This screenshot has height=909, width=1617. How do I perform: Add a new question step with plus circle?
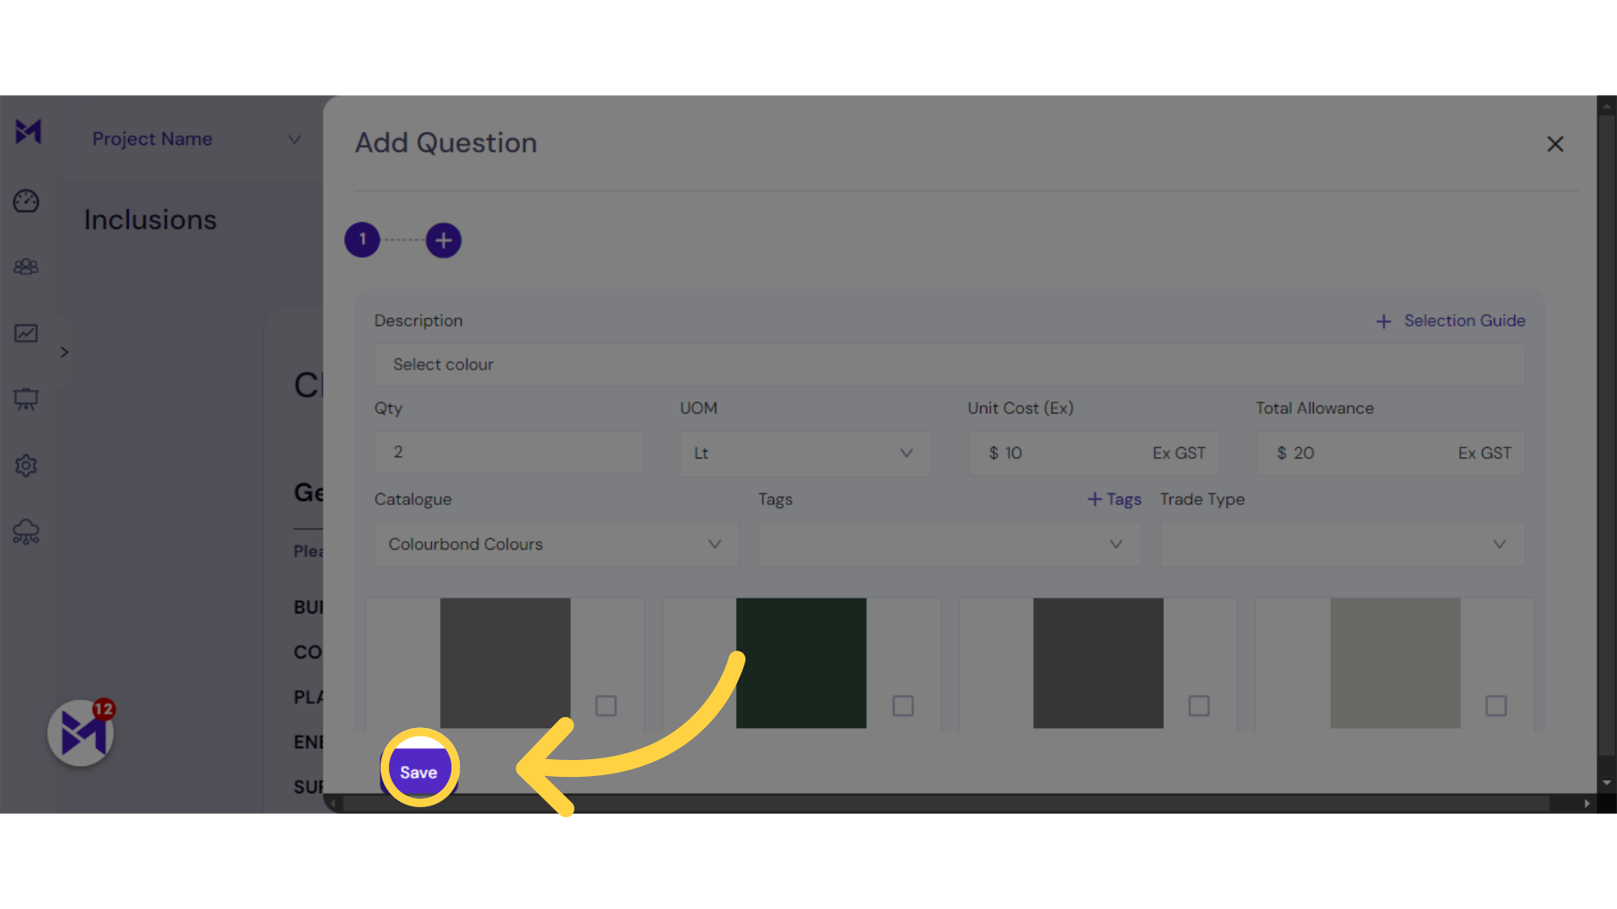point(443,241)
